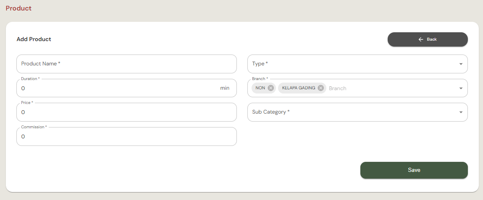Click the Product page title

click(x=18, y=8)
